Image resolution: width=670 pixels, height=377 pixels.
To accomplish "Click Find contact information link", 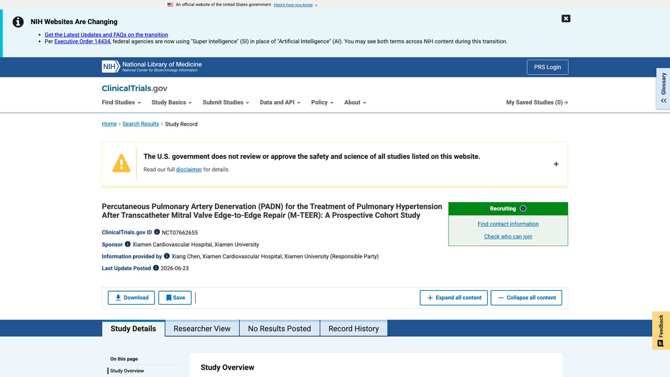I will click(508, 224).
